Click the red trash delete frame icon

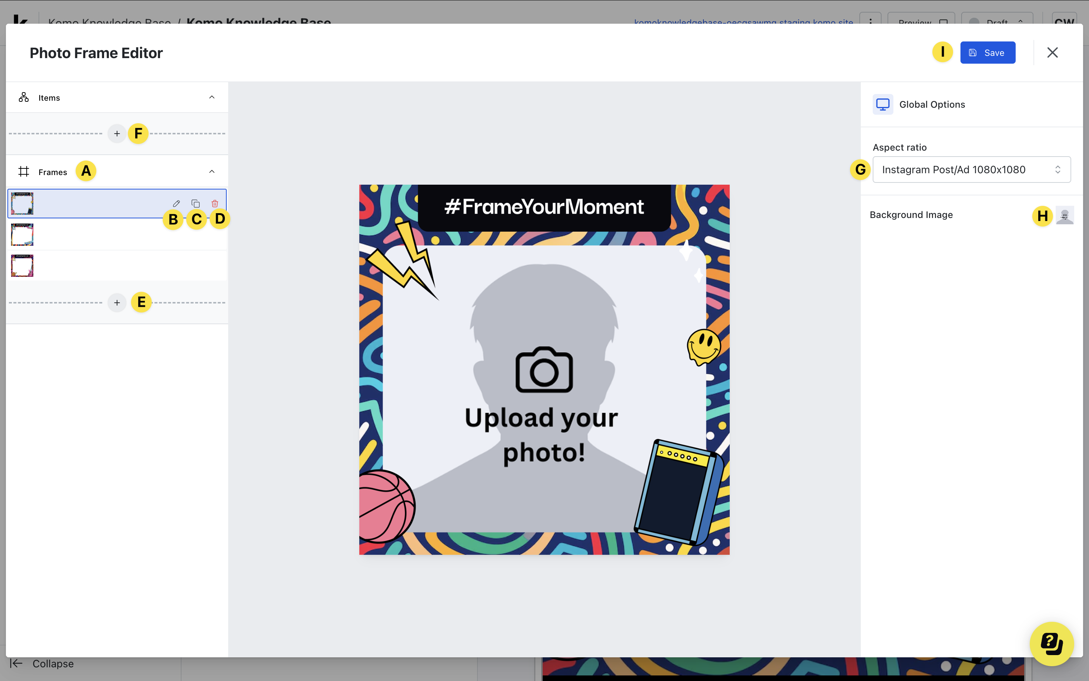(x=215, y=204)
